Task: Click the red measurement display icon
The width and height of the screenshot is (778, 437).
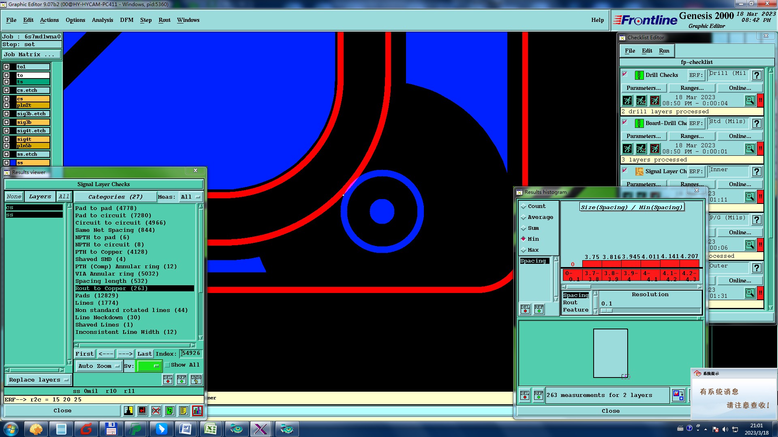Action: click(142, 411)
